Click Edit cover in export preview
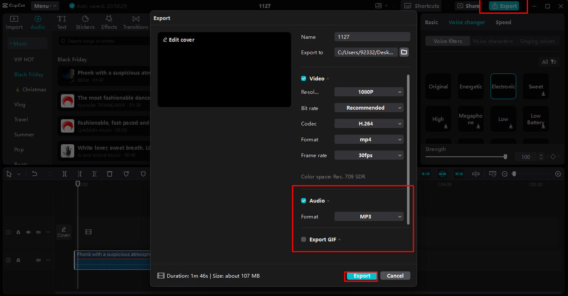Screen dimensions: 568x296 (179, 40)
